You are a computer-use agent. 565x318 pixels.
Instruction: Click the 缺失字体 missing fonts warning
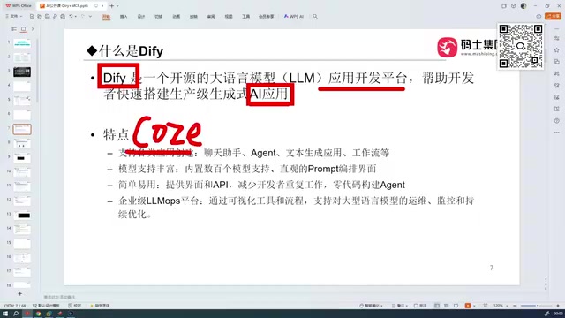point(100,306)
